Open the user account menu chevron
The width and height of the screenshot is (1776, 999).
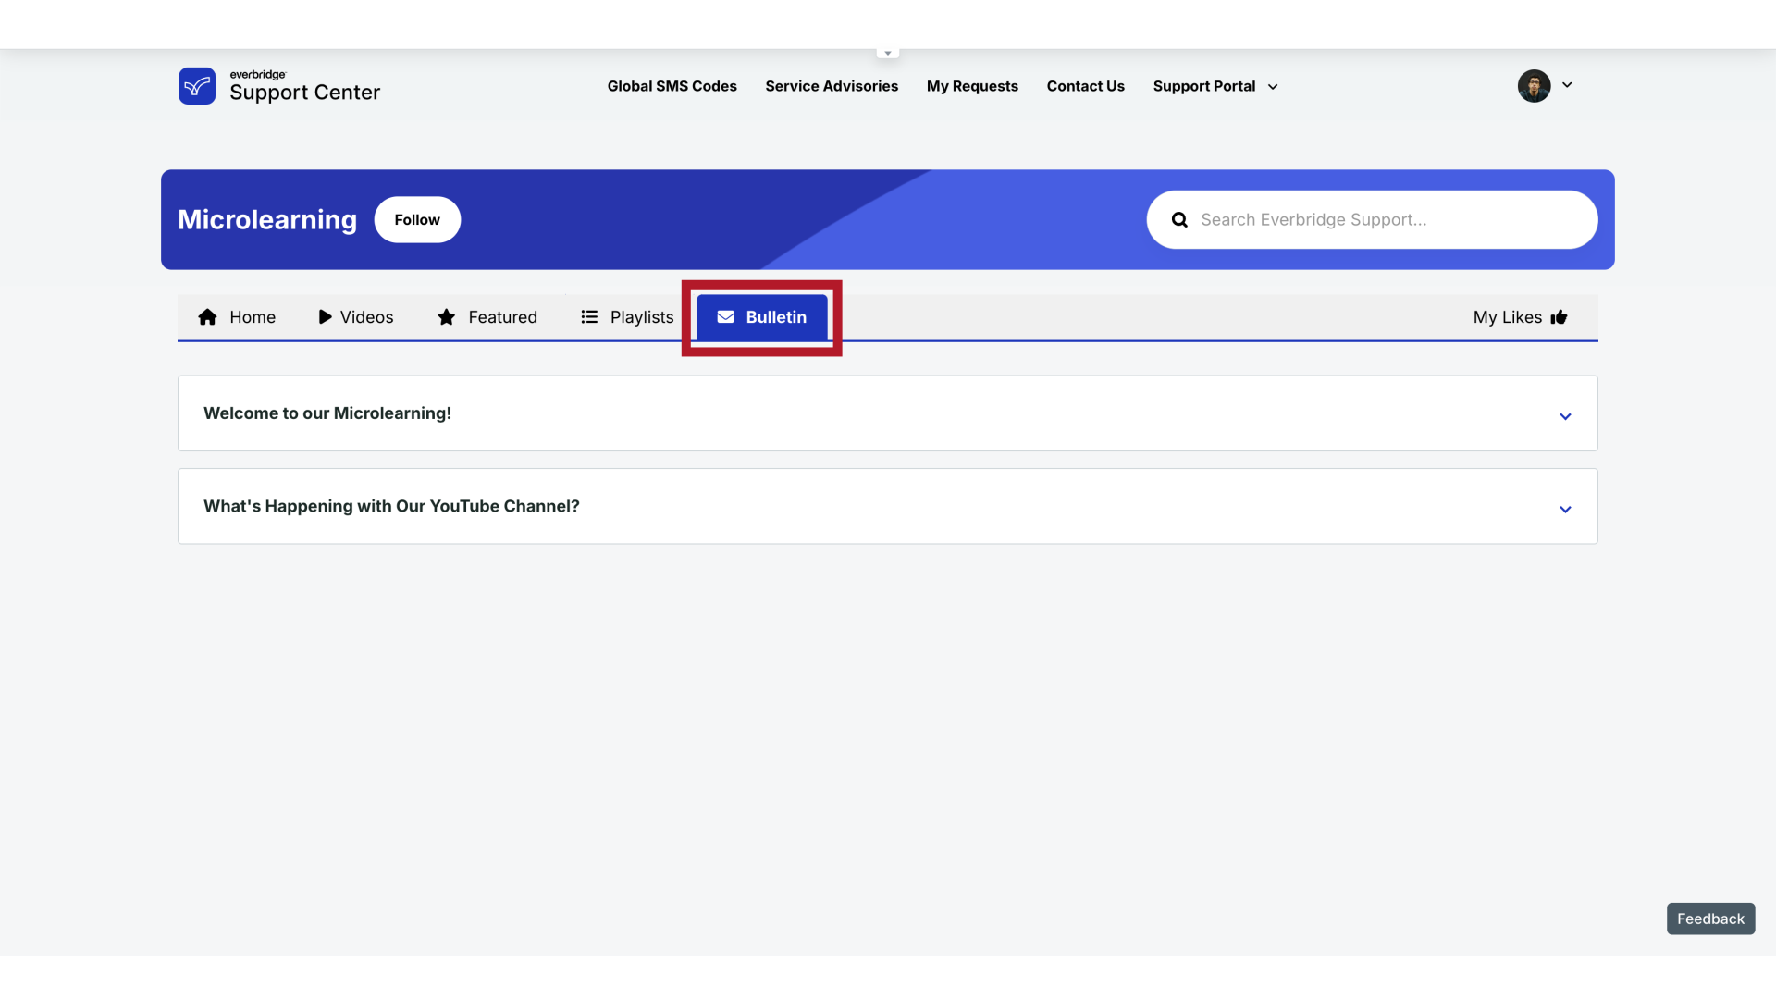[x=1567, y=85]
